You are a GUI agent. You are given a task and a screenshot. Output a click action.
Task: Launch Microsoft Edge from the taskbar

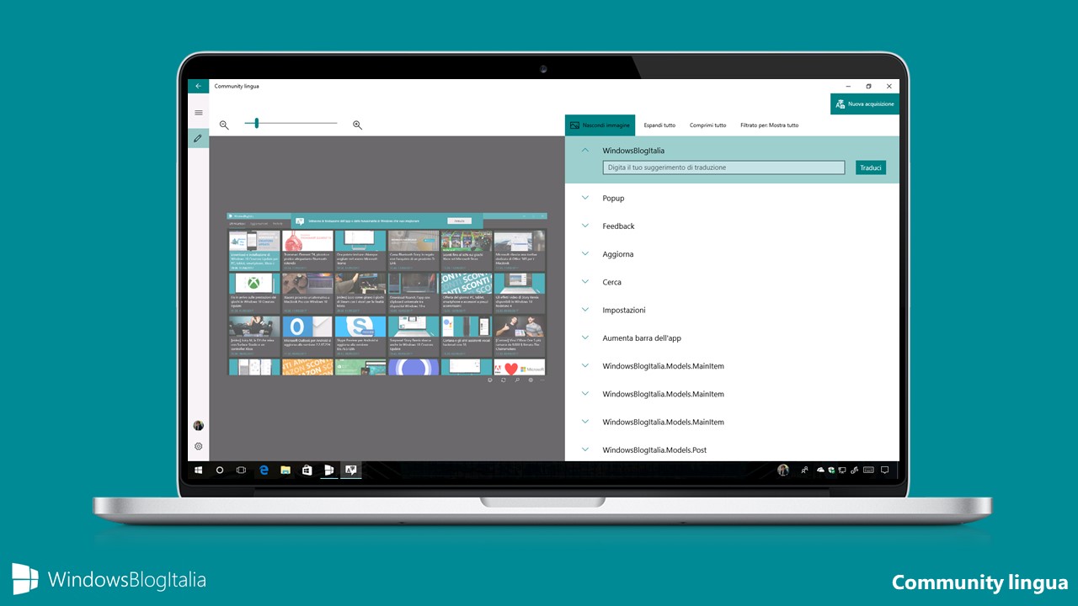pos(264,470)
